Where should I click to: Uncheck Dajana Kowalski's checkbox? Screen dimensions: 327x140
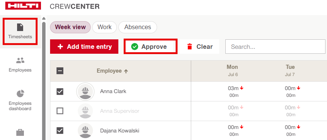60,131
